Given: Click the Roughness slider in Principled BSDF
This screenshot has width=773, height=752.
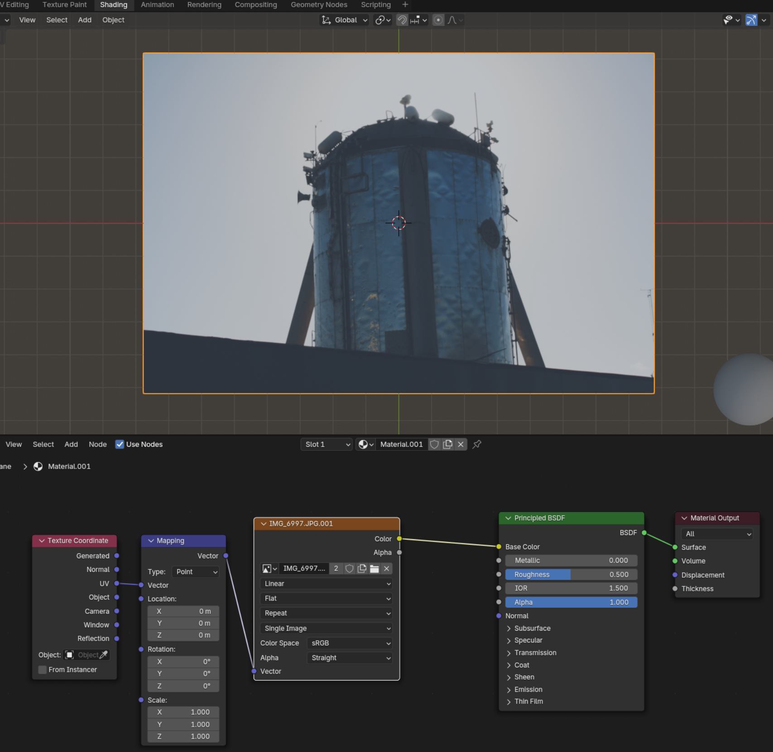Looking at the screenshot, I should [x=571, y=575].
